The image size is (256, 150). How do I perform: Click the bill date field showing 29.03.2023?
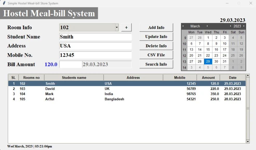tap(107, 64)
